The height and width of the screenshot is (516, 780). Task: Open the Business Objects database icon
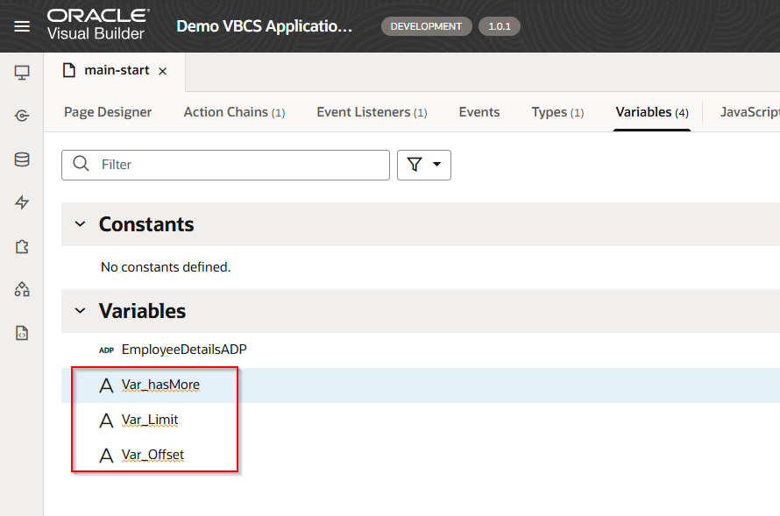(22, 159)
